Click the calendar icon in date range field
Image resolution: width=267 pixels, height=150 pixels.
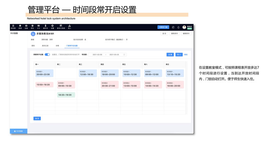pos(124,55)
